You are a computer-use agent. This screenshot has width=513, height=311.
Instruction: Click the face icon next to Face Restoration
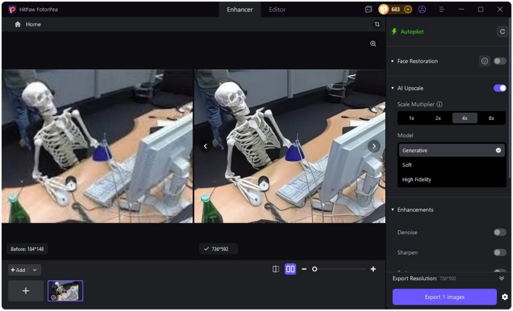485,61
